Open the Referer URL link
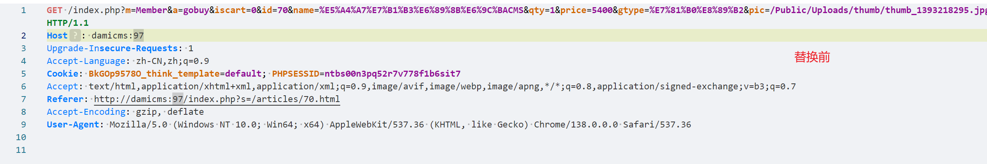 pos(217,99)
